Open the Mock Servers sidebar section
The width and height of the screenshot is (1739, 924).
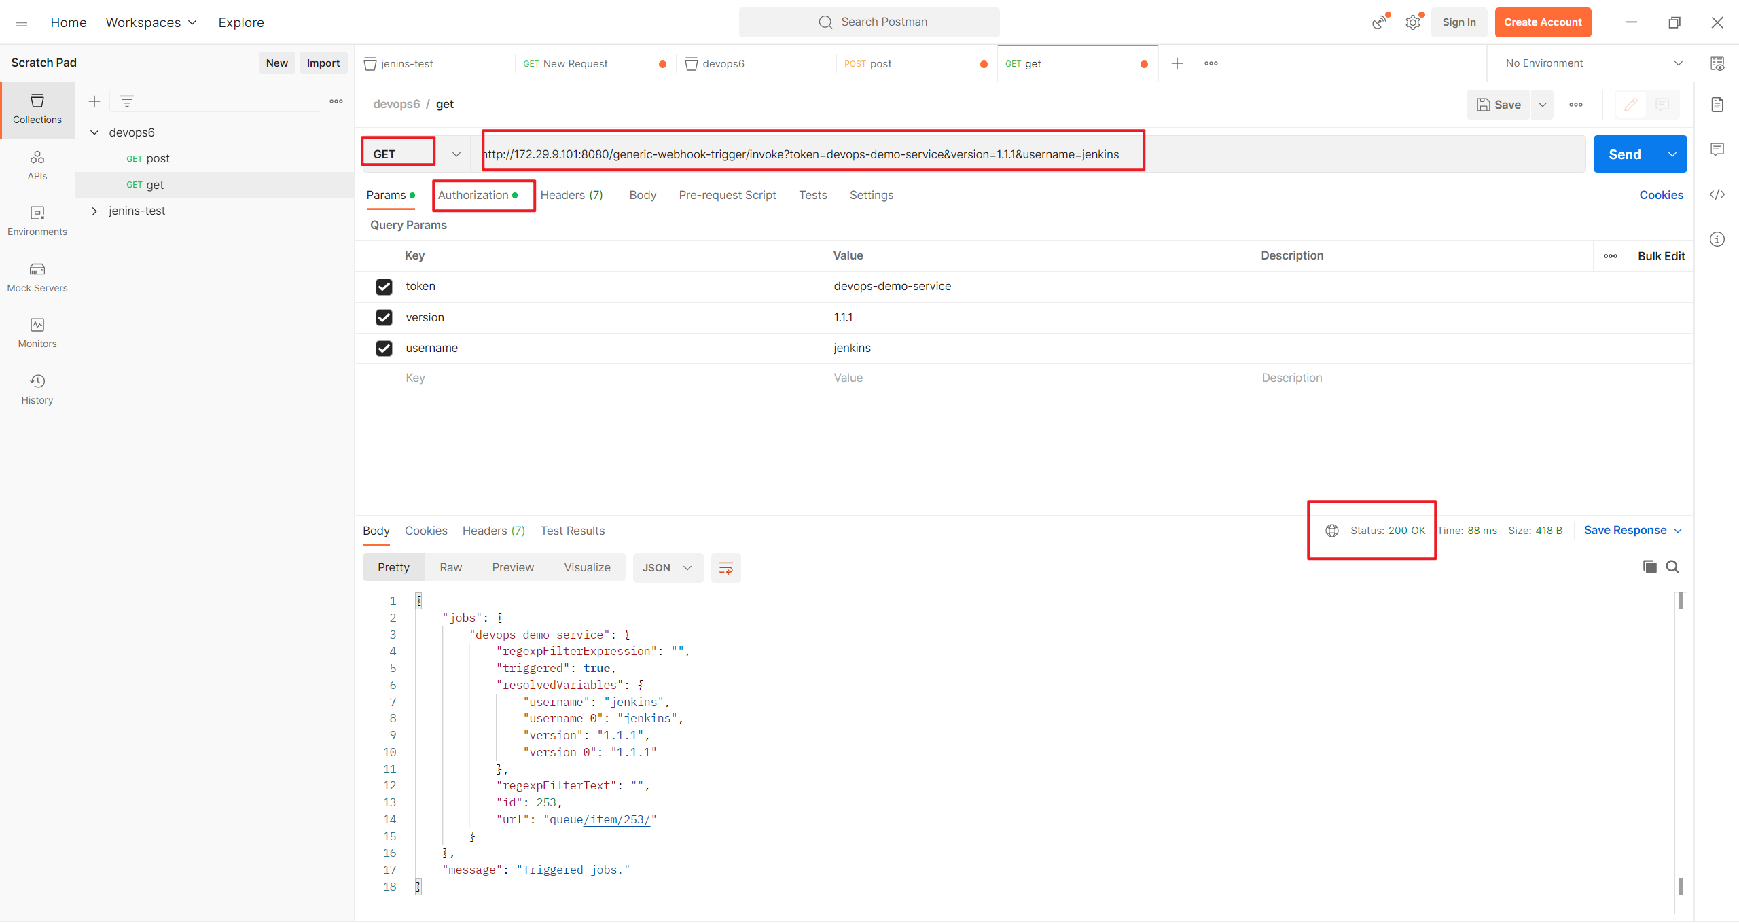click(x=37, y=278)
